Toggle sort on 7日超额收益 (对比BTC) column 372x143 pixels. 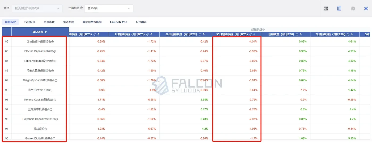(151, 34)
